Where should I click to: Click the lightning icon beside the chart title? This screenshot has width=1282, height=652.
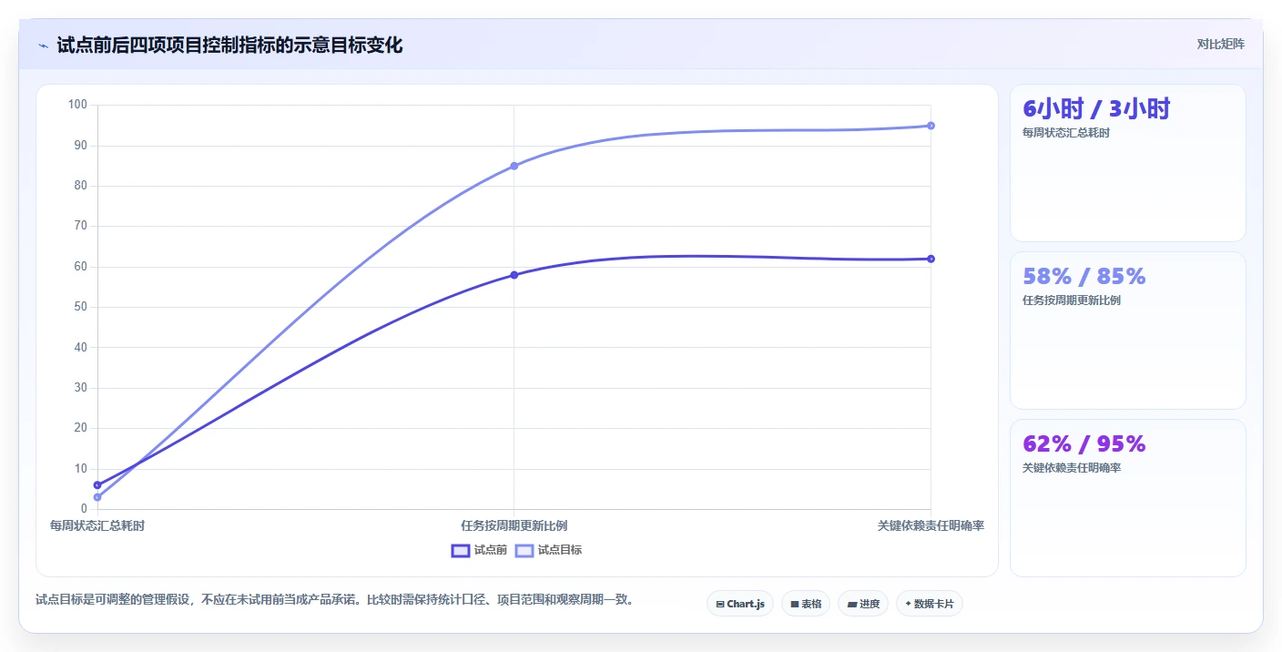point(43,46)
